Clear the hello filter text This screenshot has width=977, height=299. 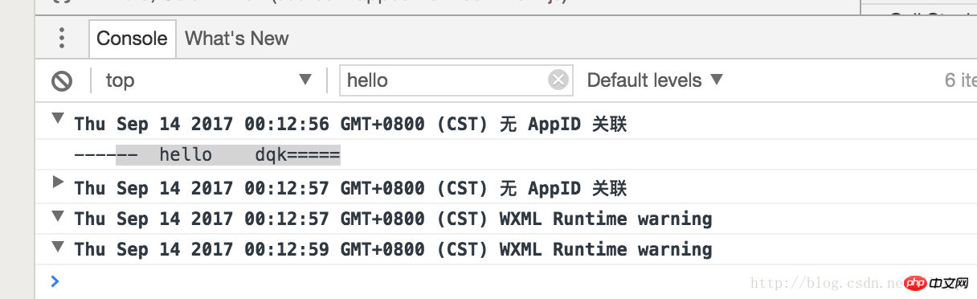coord(558,80)
